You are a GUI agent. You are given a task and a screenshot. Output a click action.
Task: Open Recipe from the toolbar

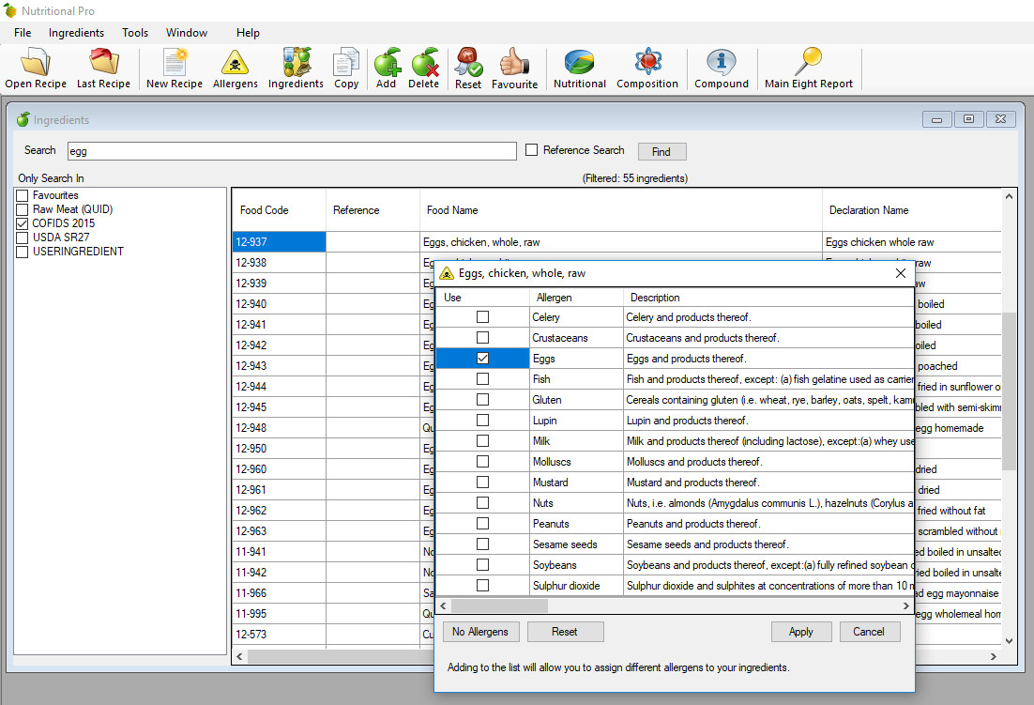tap(36, 69)
